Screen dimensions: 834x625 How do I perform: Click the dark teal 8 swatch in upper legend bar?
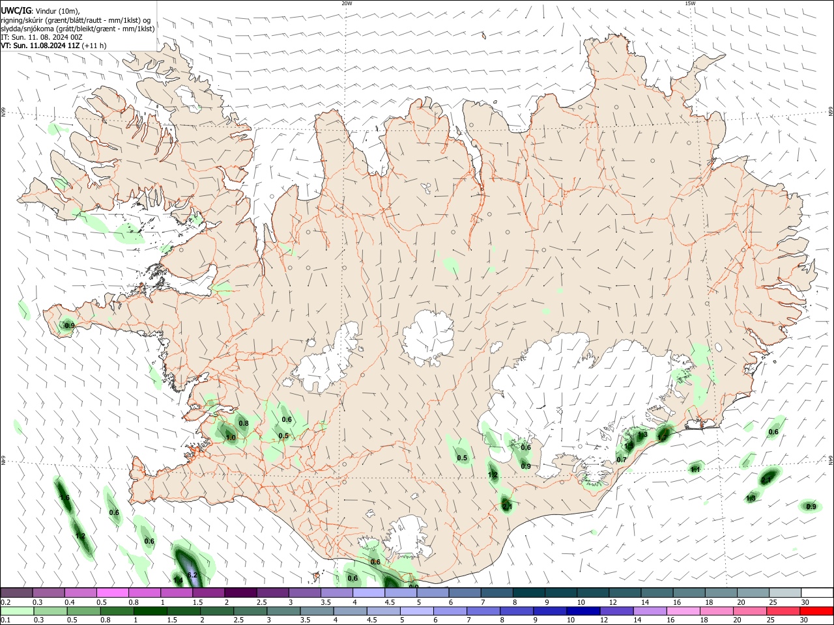(x=528, y=592)
